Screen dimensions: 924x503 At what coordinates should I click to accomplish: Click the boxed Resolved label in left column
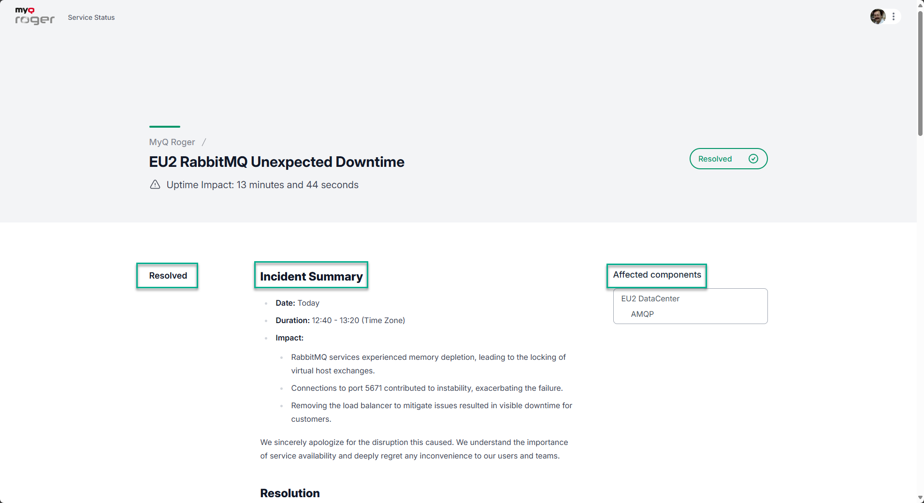pyautogui.click(x=168, y=276)
